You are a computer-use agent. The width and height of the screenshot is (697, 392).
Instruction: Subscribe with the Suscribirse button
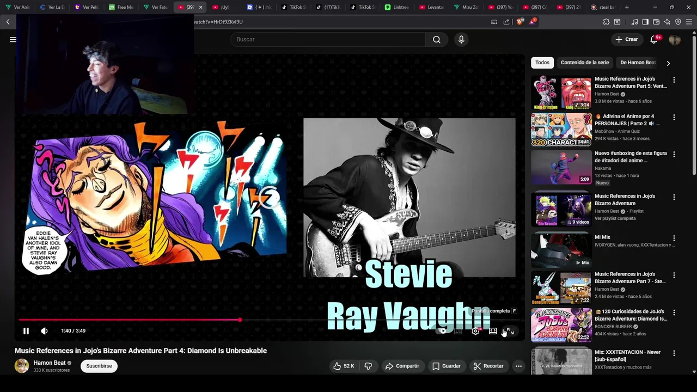[99, 366]
